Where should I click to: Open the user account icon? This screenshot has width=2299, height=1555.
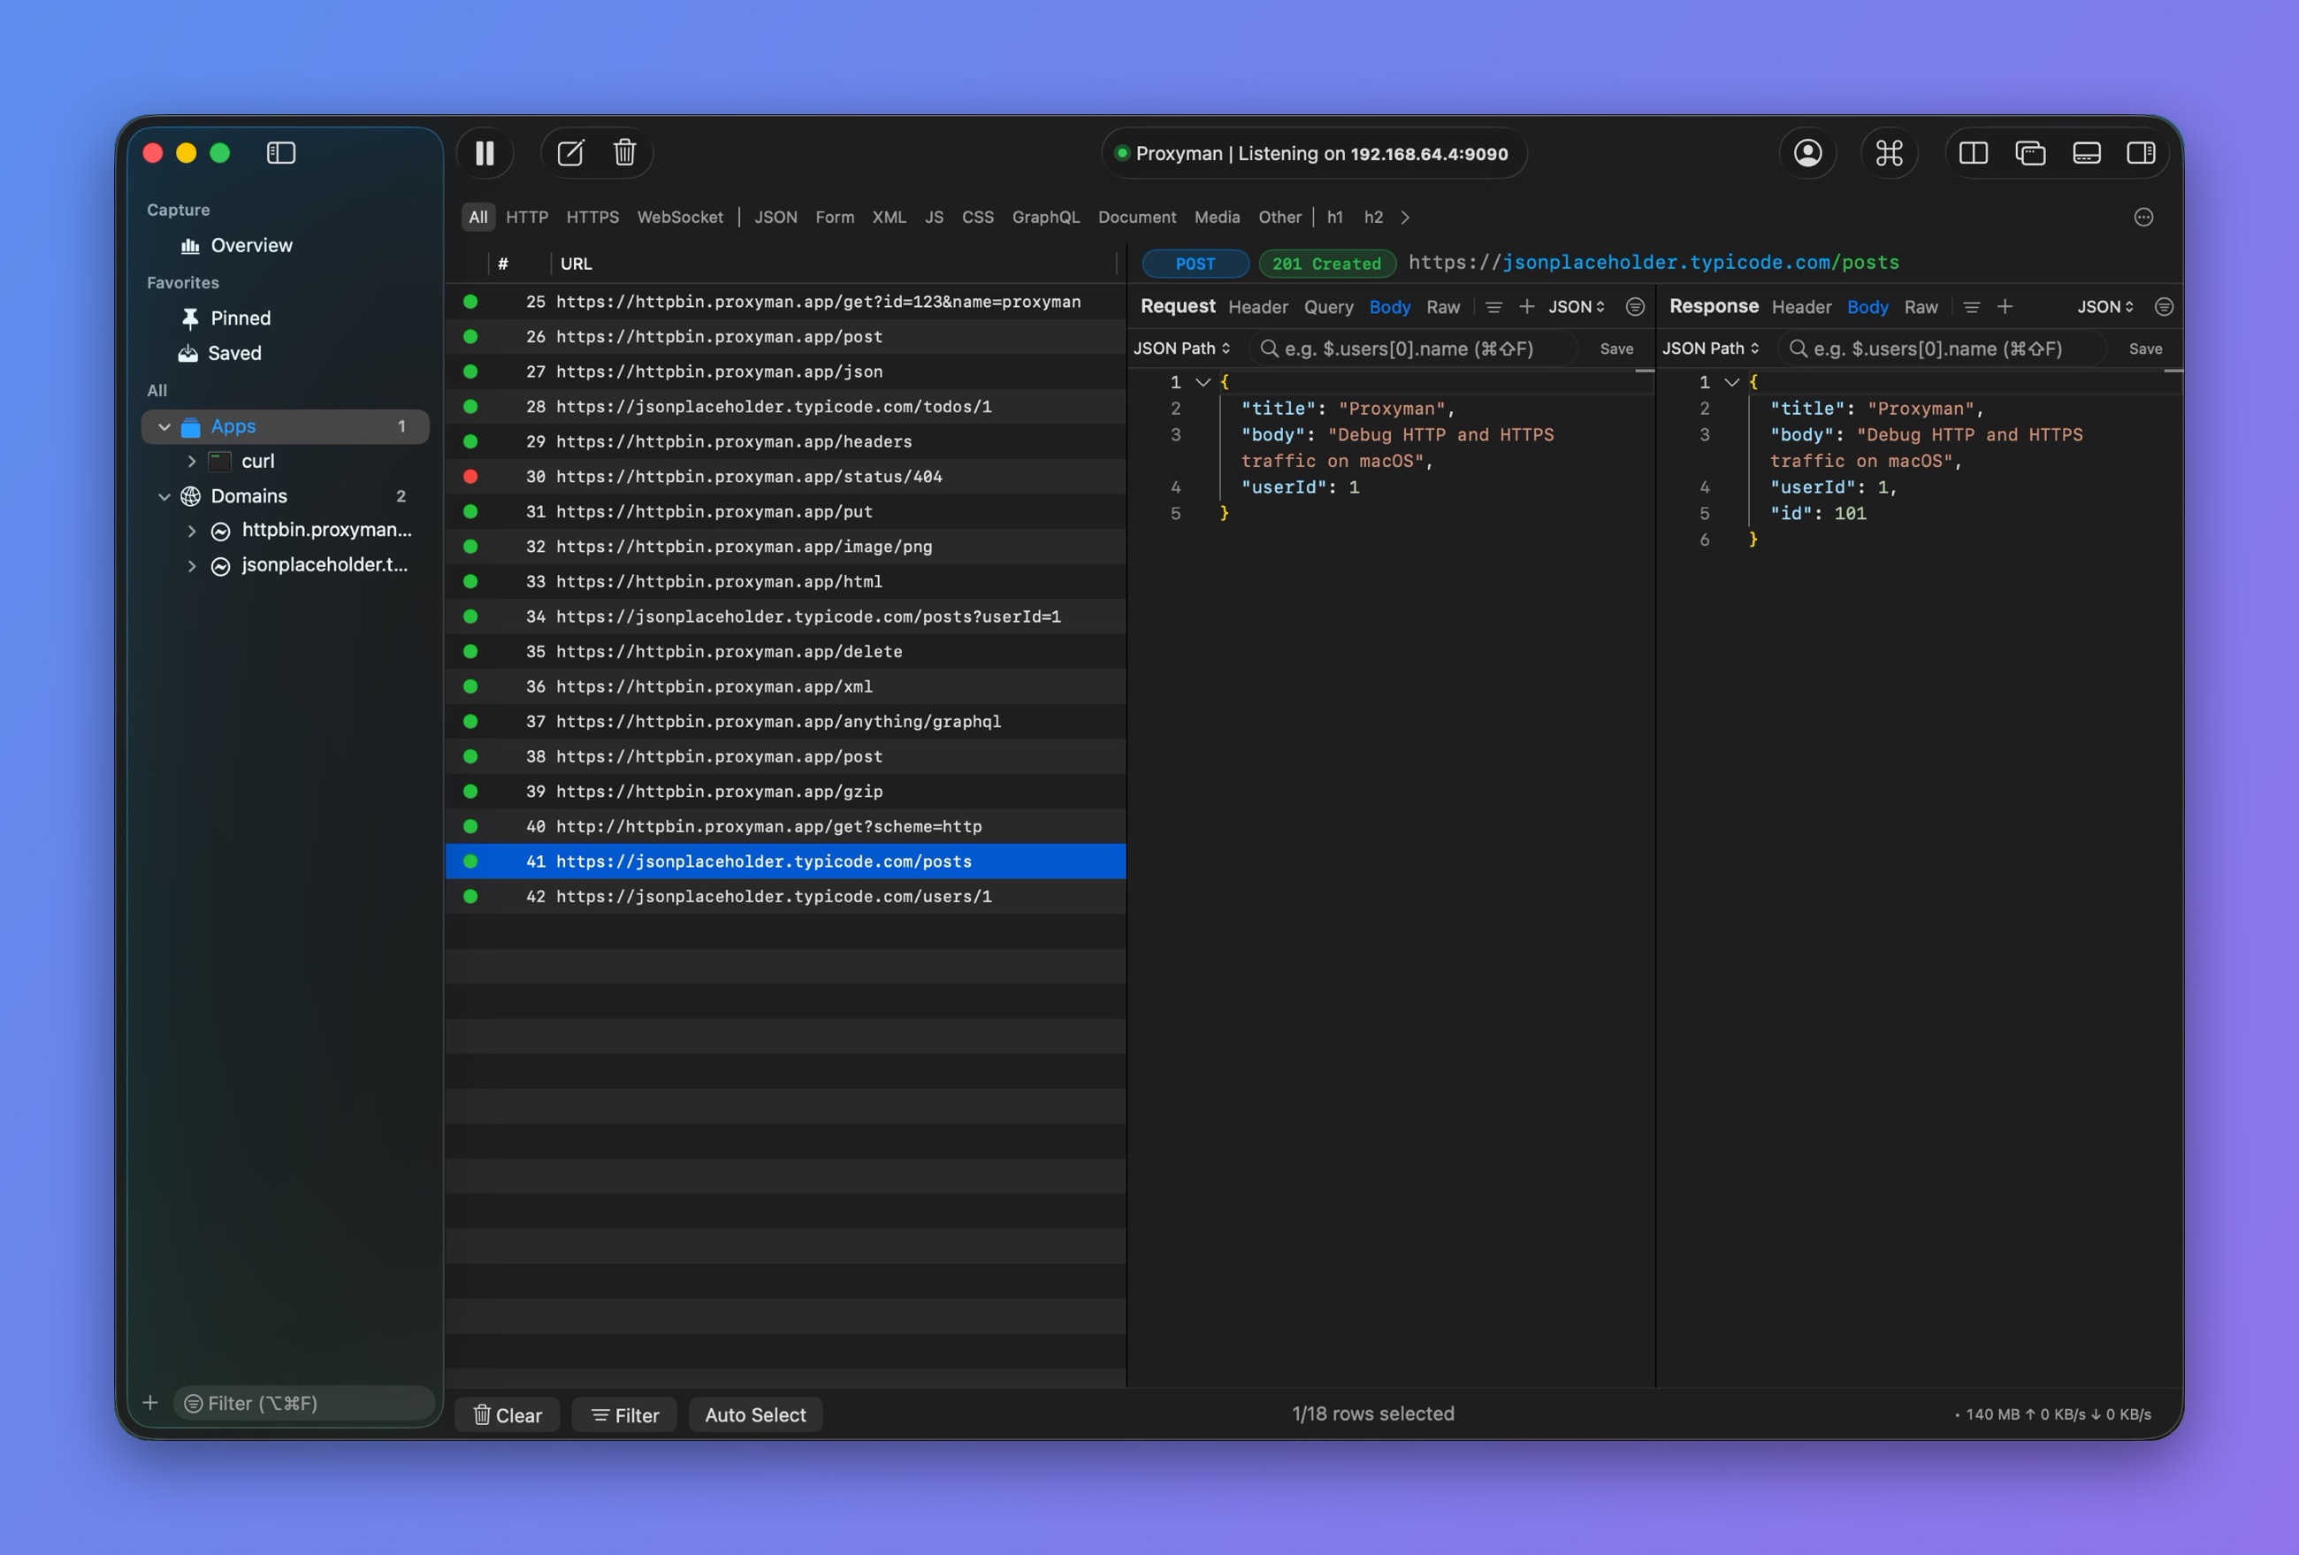coord(1807,153)
